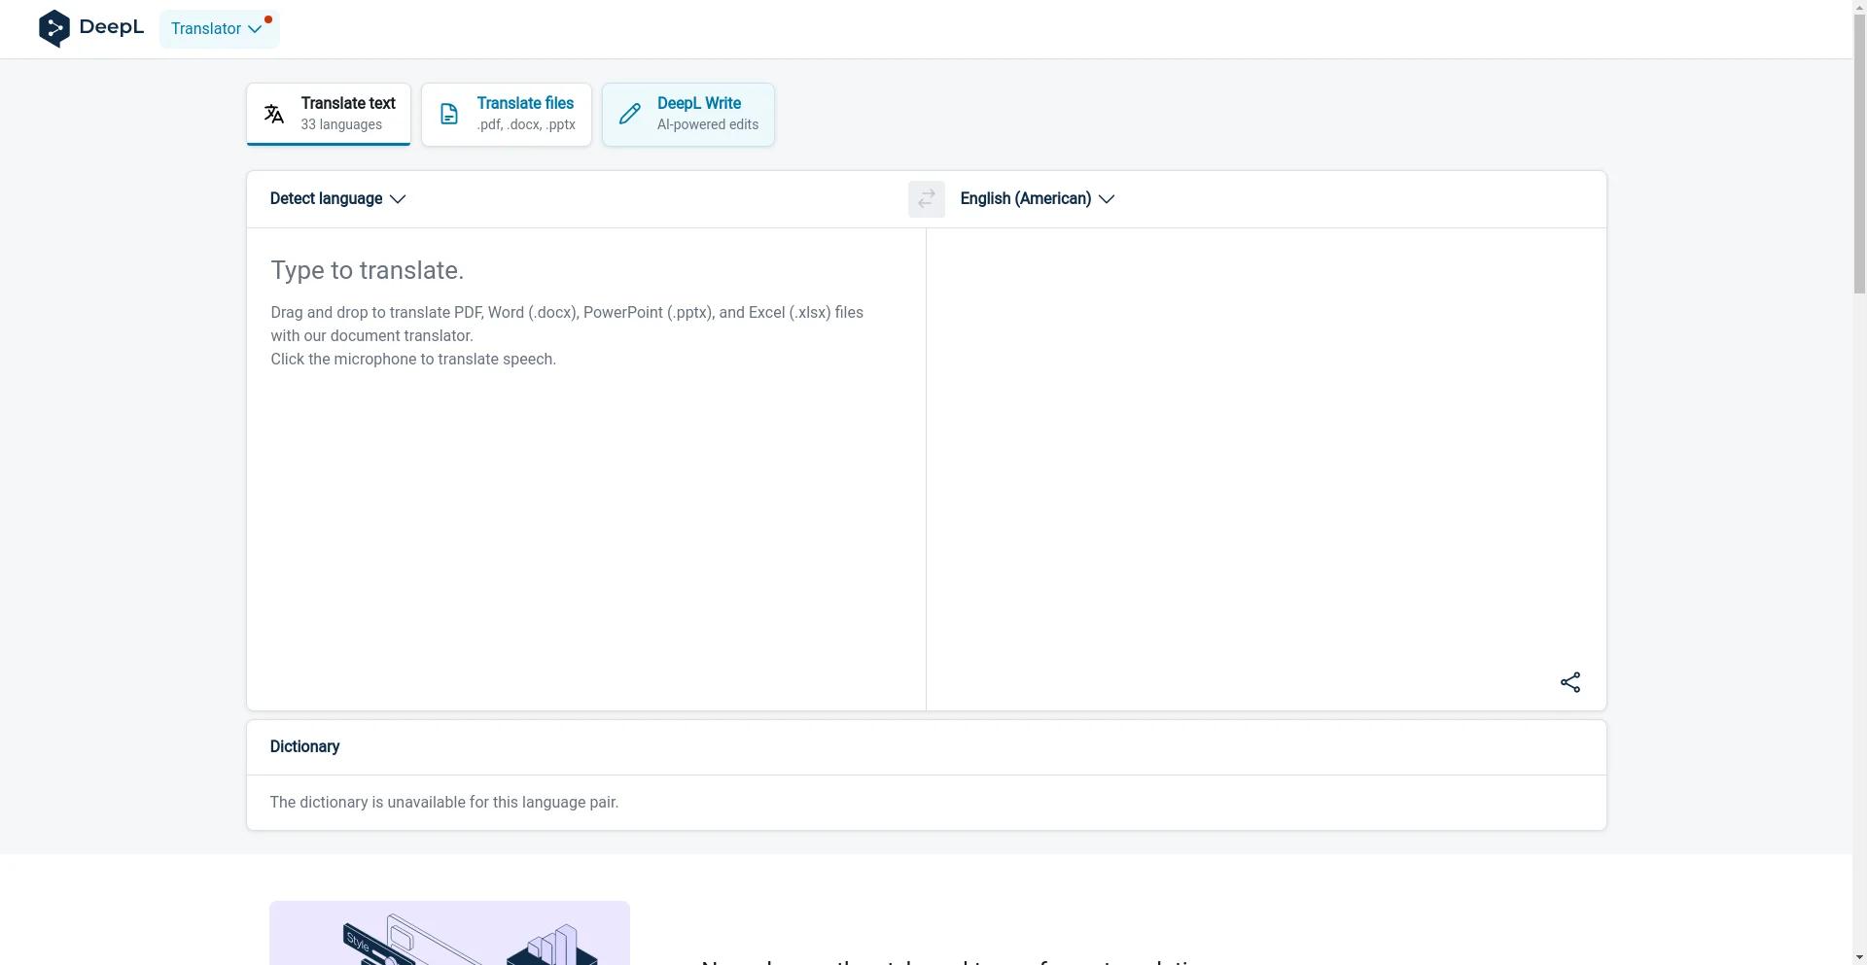Click the 'AI-powered edits' subtitle text
The image size is (1867, 965).
708,124
